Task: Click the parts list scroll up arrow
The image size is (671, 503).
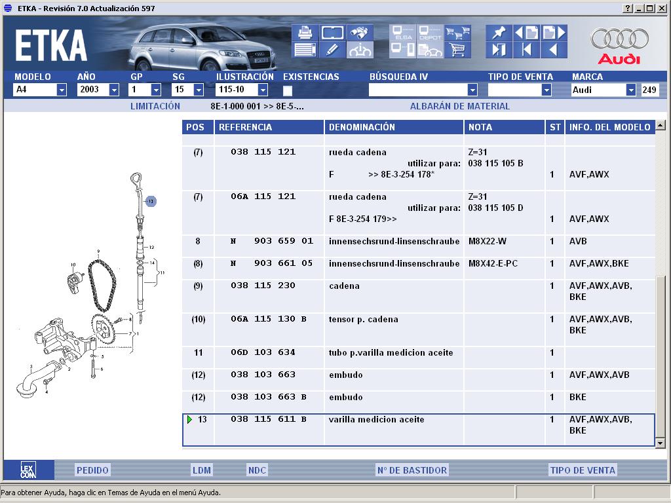Action: [x=661, y=125]
